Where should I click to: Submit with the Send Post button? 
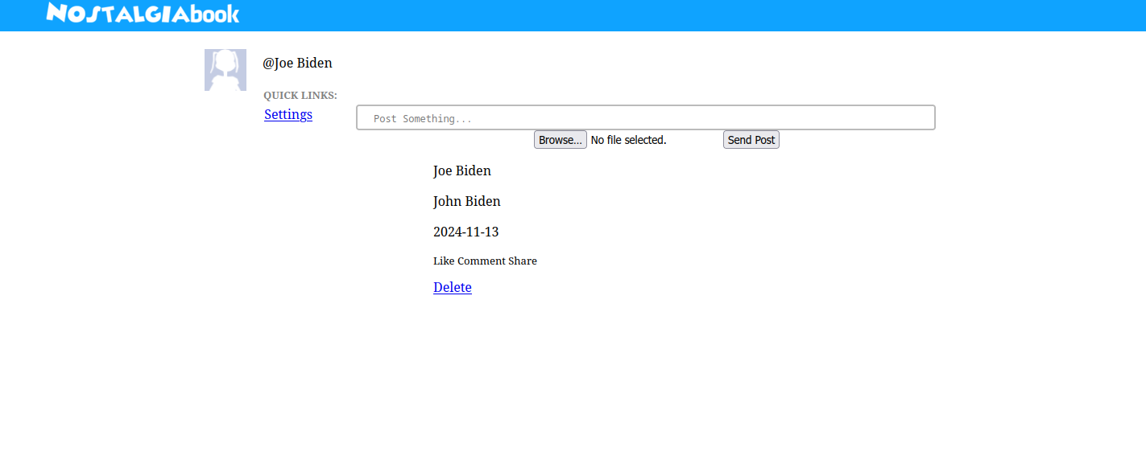coord(751,140)
